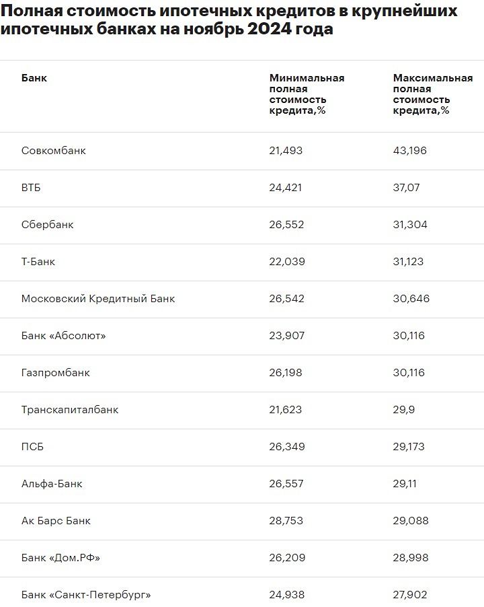This screenshot has width=484, height=607.
Task: Select the Сбербанк row name
Action: pyautogui.click(x=47, y=225)
